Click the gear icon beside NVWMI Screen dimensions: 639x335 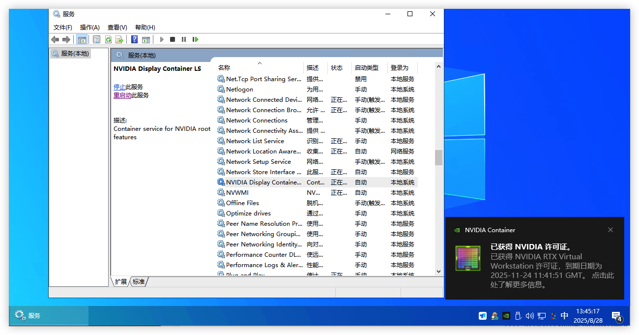[x=221, y=192]
